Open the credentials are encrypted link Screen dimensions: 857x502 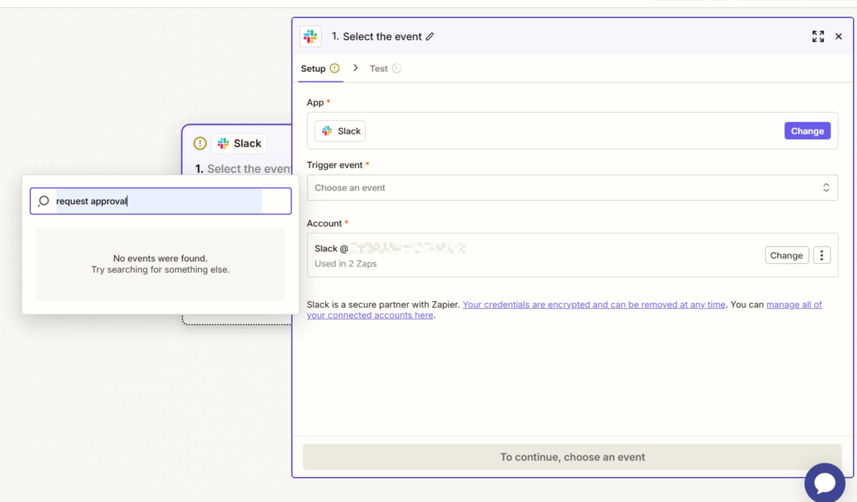tap(594, 304)
